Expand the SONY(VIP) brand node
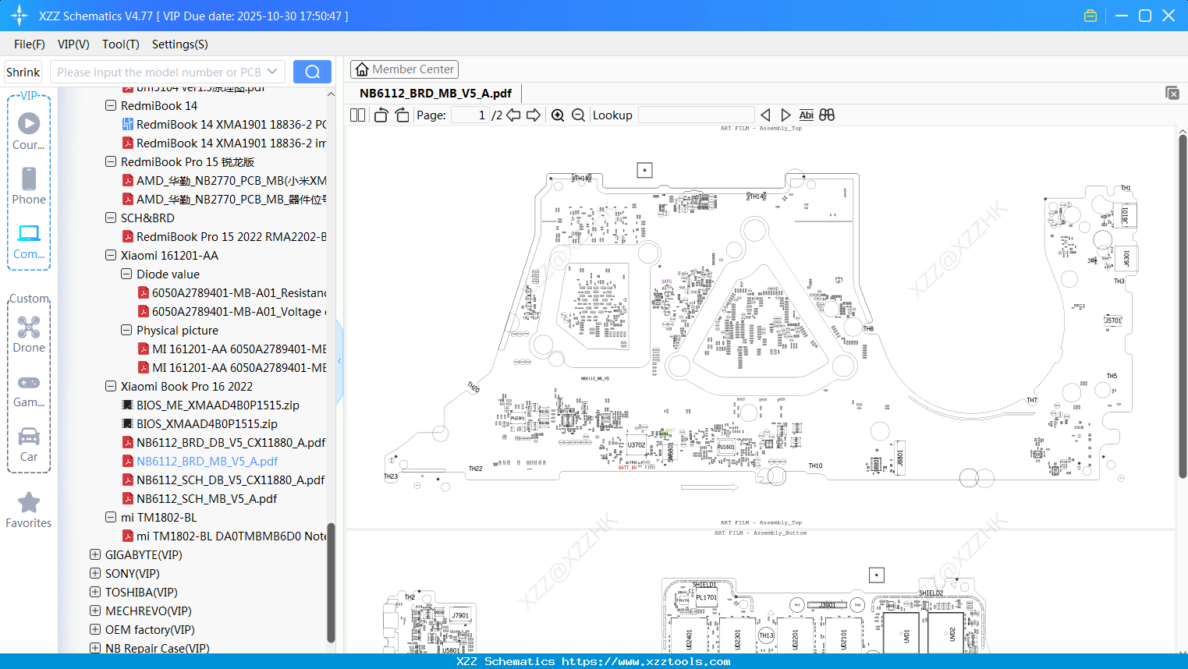The image size is (1188, 669). tap(95, 573)
